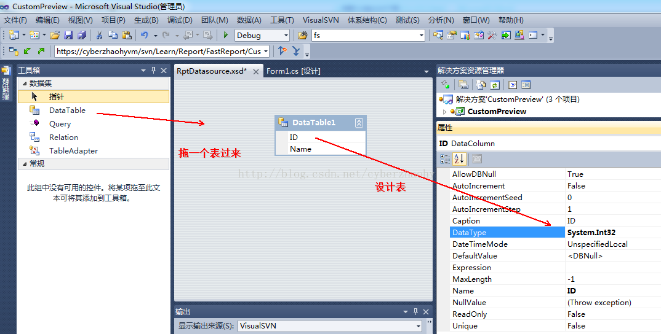This screenshot has height=334, width=661.
Task: Click the SVN update green arrow icon
Action: point(28,51)
